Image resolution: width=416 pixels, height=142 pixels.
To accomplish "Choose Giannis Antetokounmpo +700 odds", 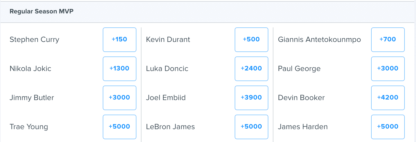I will click(388, 40).
